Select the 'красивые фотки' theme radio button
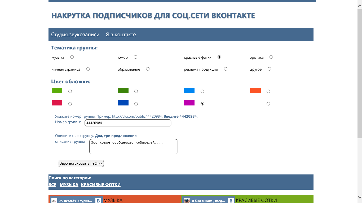 click(x=219, y=57)
